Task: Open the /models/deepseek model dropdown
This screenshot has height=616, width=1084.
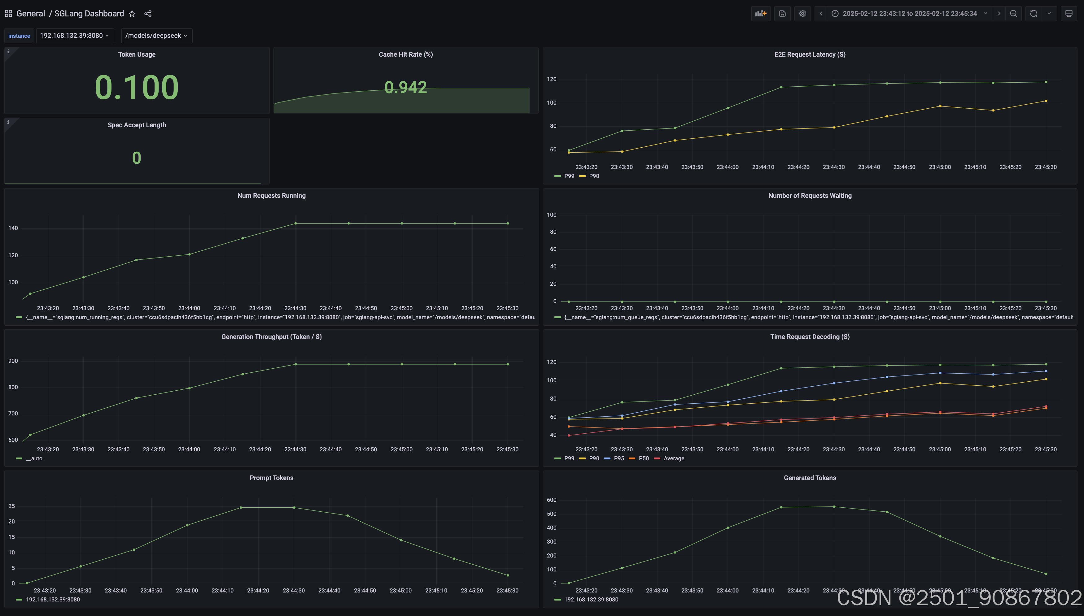Action: point(156,36)
